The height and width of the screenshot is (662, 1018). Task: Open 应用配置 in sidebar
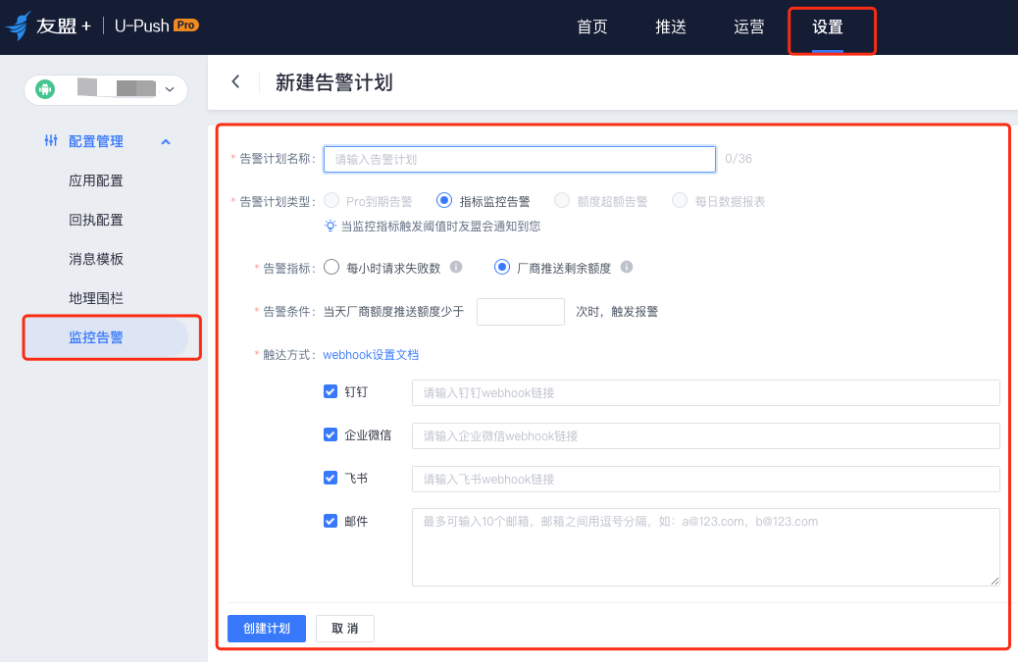96,180
